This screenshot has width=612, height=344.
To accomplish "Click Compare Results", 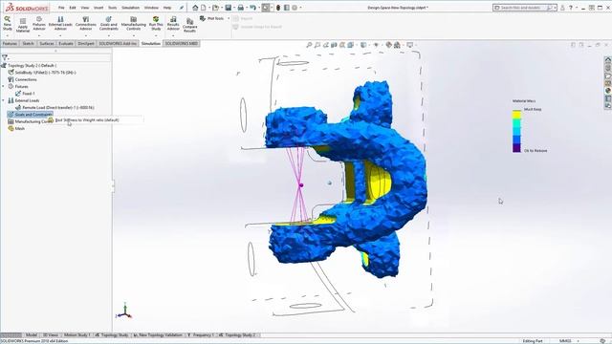I will click(189, 25).
